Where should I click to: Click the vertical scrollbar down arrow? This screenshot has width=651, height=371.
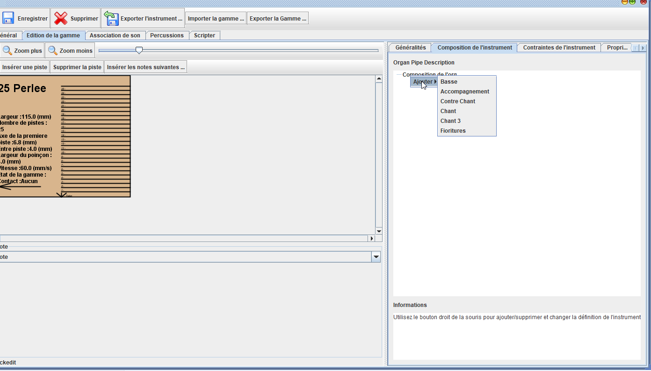coord(379,231)
